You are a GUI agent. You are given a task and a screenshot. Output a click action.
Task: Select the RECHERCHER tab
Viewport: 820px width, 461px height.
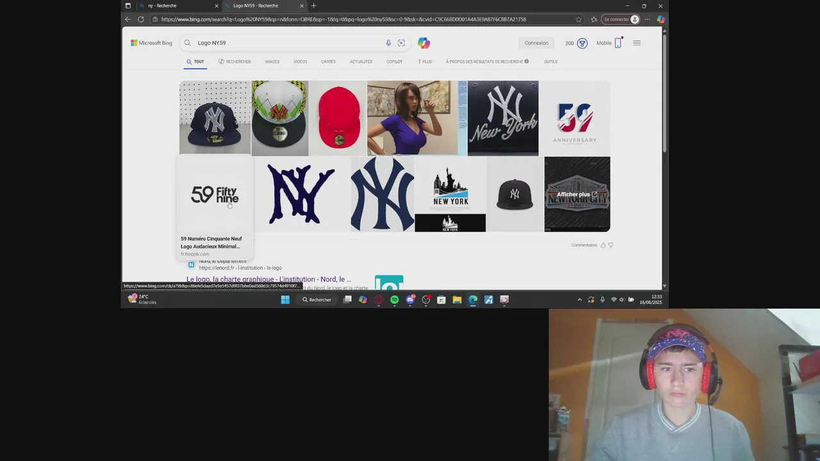pyautogui.click(x=234, y=61)
